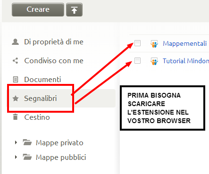Tick the checkbox for Mappementali
209x174 pixels.
pos(137,43)
